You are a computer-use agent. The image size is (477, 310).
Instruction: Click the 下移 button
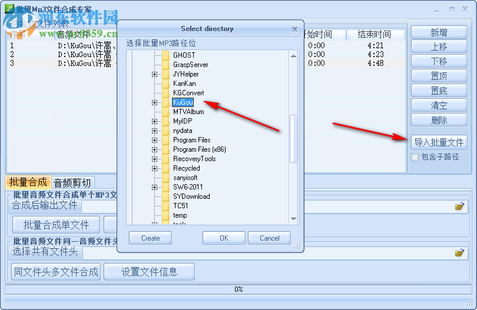(x=439, y=61)
